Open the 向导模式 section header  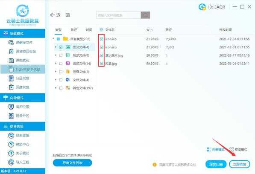point(23,98)
